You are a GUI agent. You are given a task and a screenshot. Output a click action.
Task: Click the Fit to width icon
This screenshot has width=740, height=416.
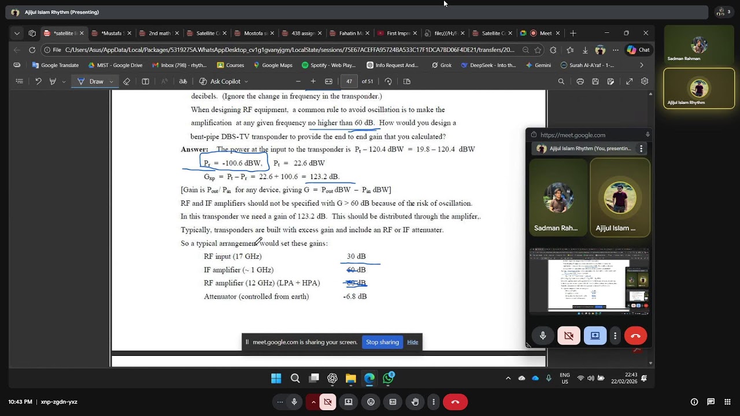click(329, 81)
